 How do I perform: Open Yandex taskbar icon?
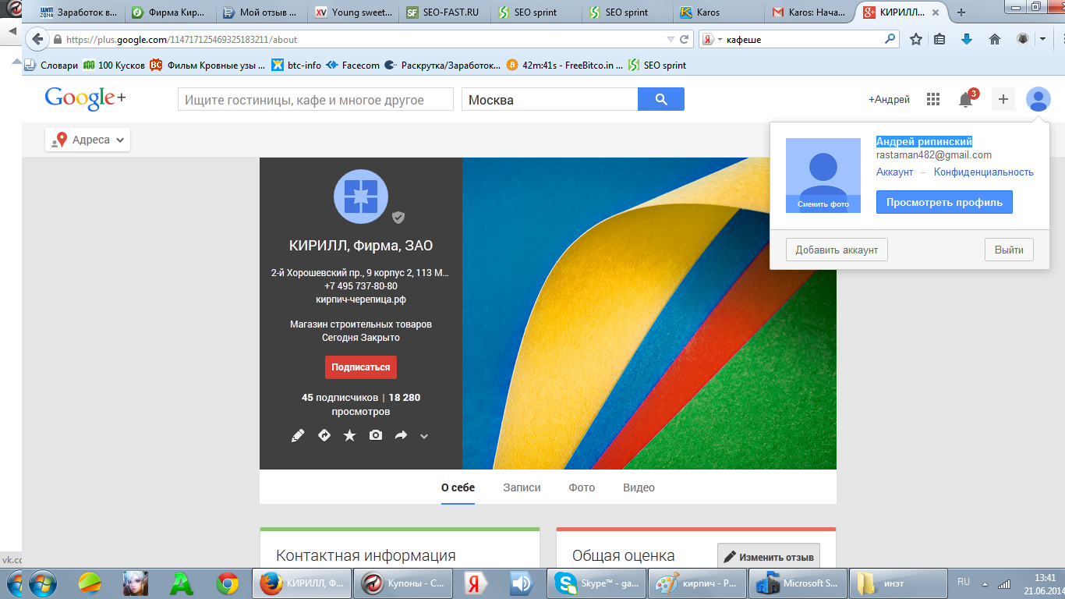point(476,583)
